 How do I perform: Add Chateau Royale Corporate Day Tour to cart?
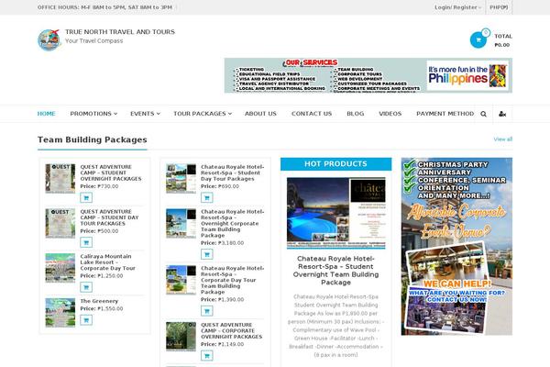coord(207,311)
